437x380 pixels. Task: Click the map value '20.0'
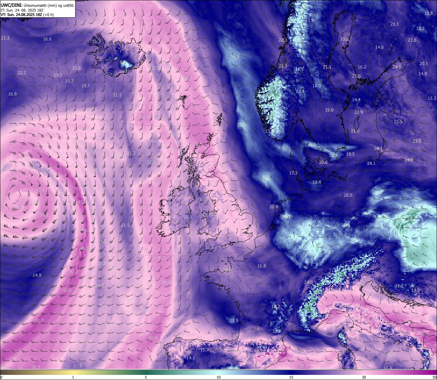coord(348,195)
